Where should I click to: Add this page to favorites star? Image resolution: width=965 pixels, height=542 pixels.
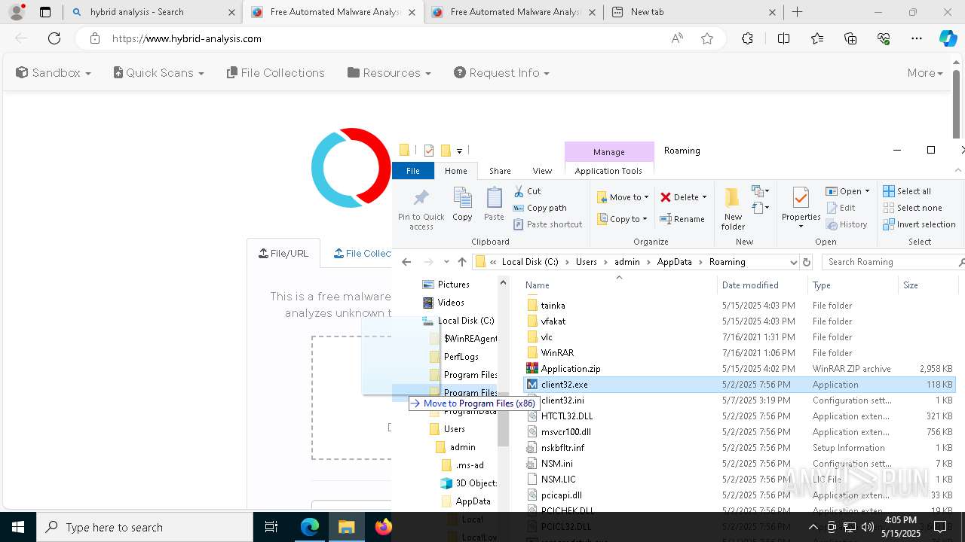tap(707, 38)
